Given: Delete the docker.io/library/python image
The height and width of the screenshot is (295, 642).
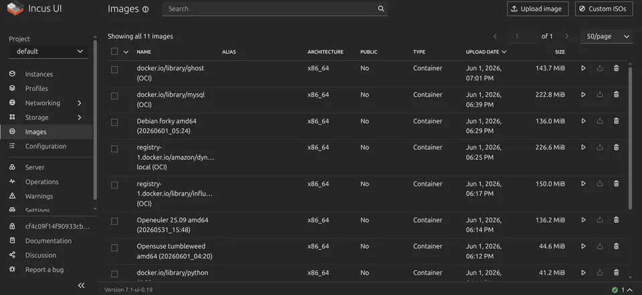Looking at the screenshot, I should (616, 272).
